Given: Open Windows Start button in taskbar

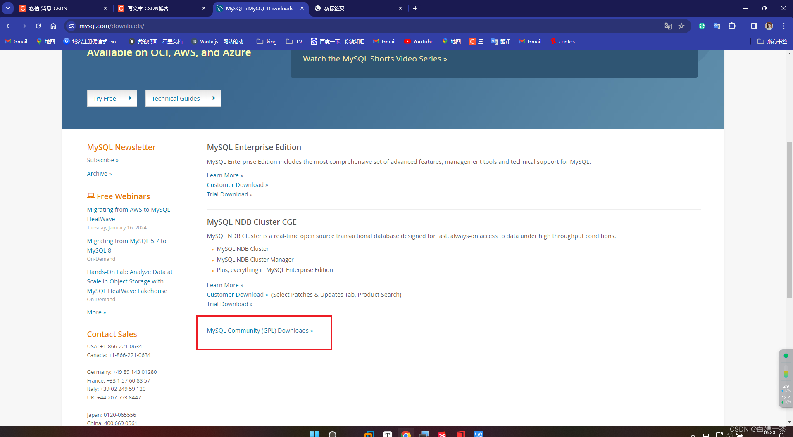Looking at the screenshot, I should click(314, 434).
